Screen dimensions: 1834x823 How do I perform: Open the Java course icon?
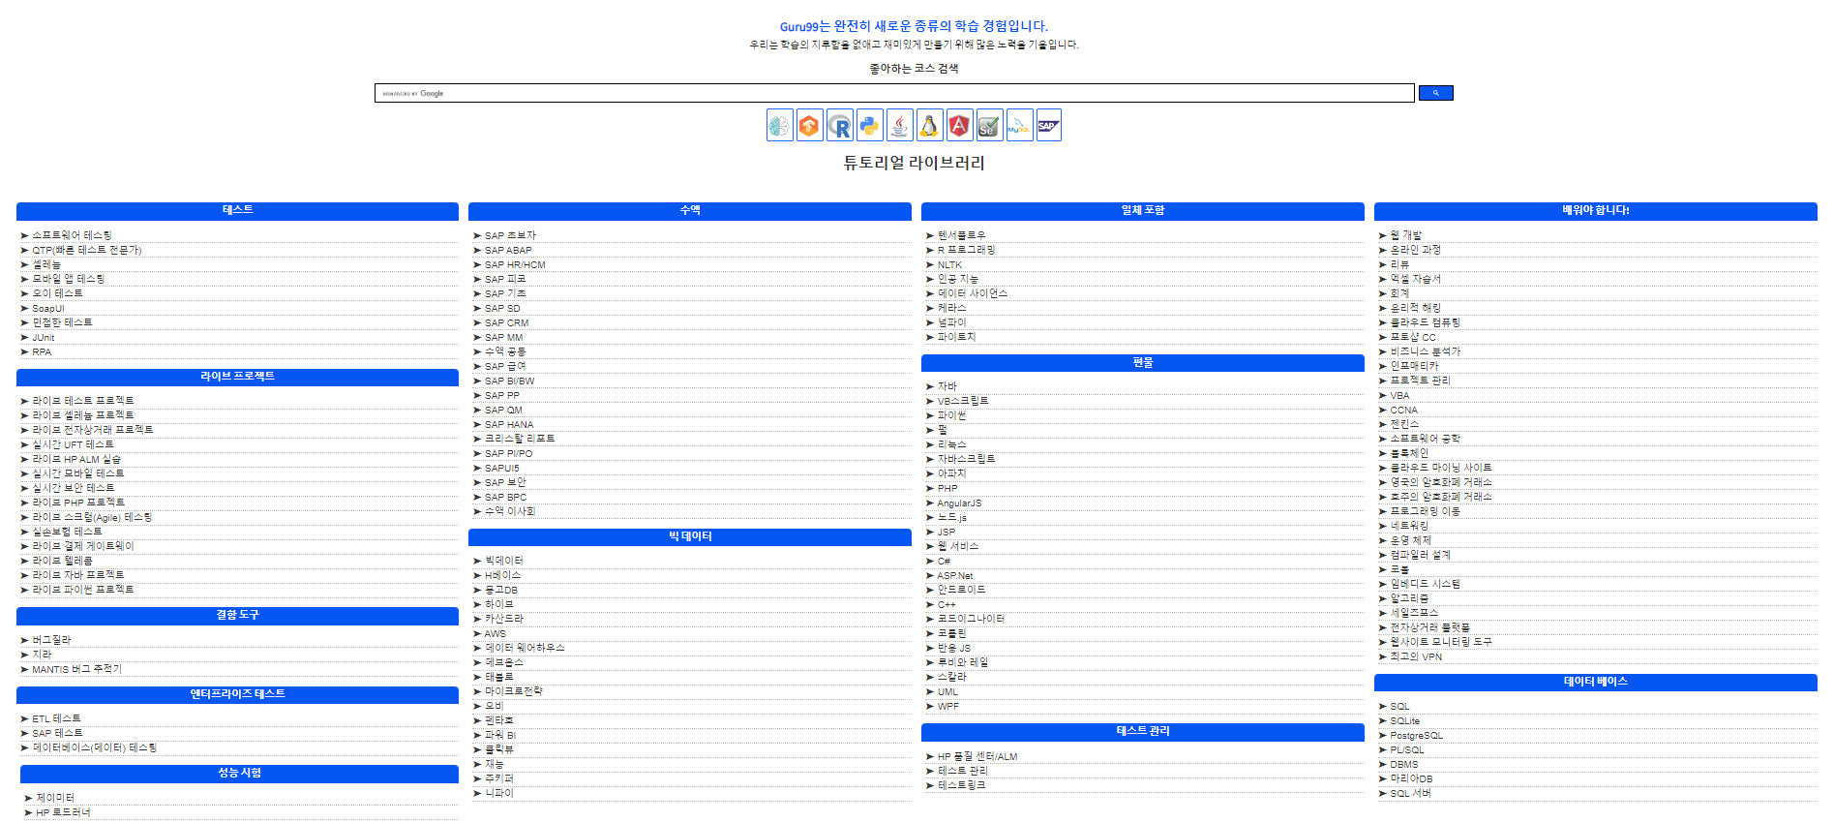pyautogui.click(x=899, y=125)
